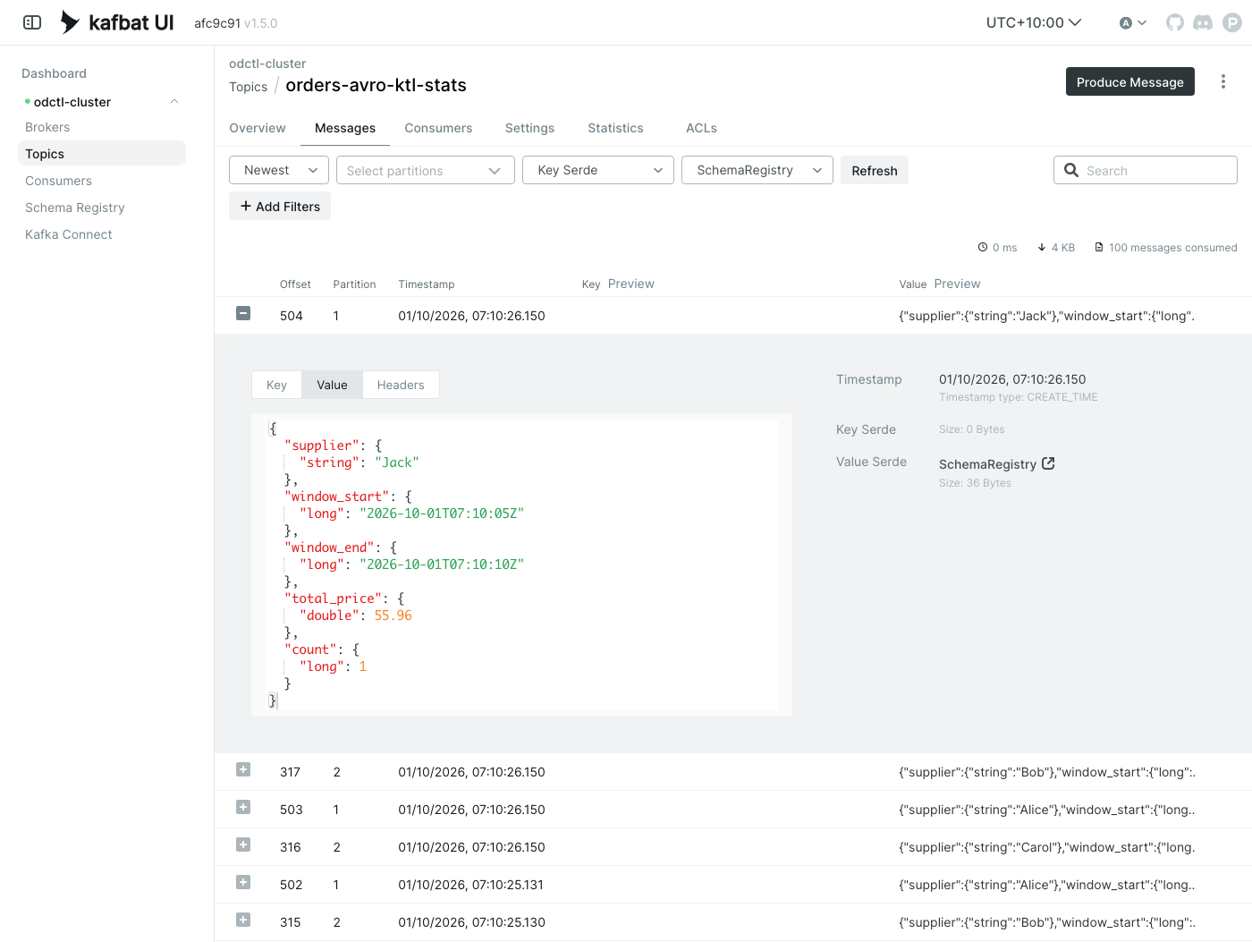The image size is (1252, 942).
Task: Expand the message row with offset 503
Action: click(243, 807)
